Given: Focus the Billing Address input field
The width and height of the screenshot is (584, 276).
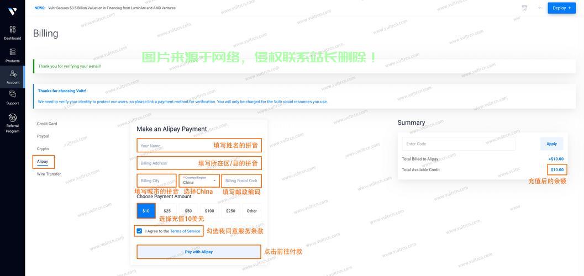Looking at the screenshot, I should [199, 163].
